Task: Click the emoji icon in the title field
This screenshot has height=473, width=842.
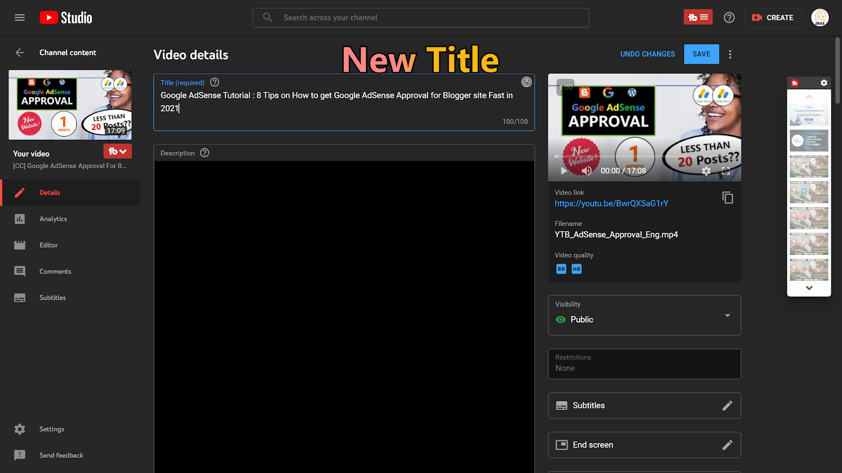Action: tap(526, 82)
